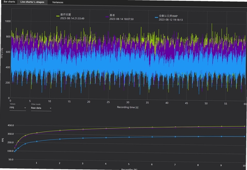Open the Values dropdown showing FPS

pos(18,108)
